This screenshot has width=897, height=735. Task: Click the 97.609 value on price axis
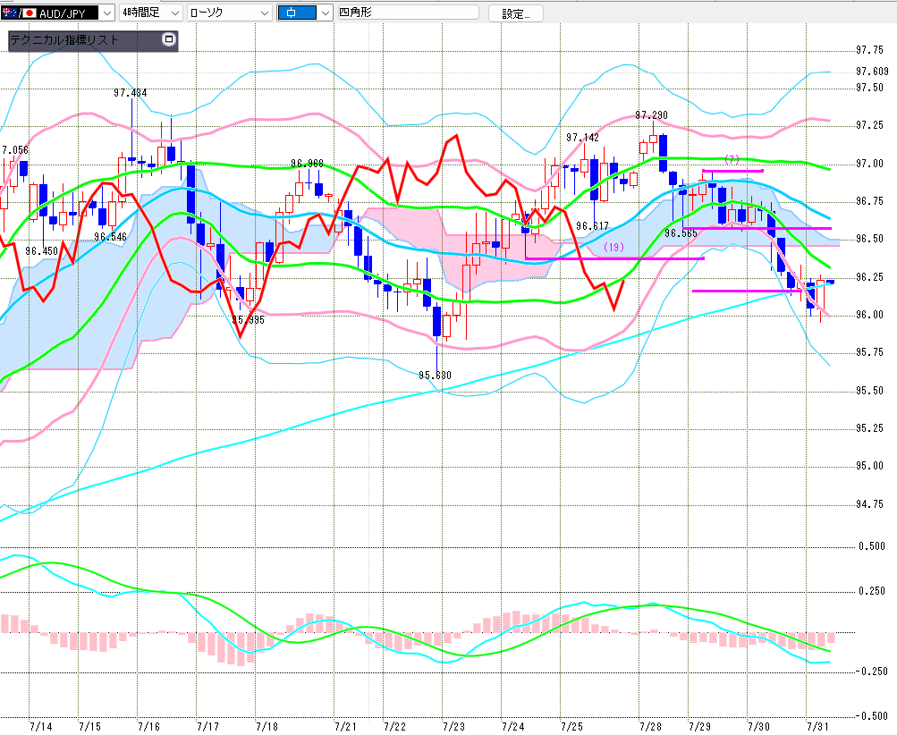[x=872, y=72]
